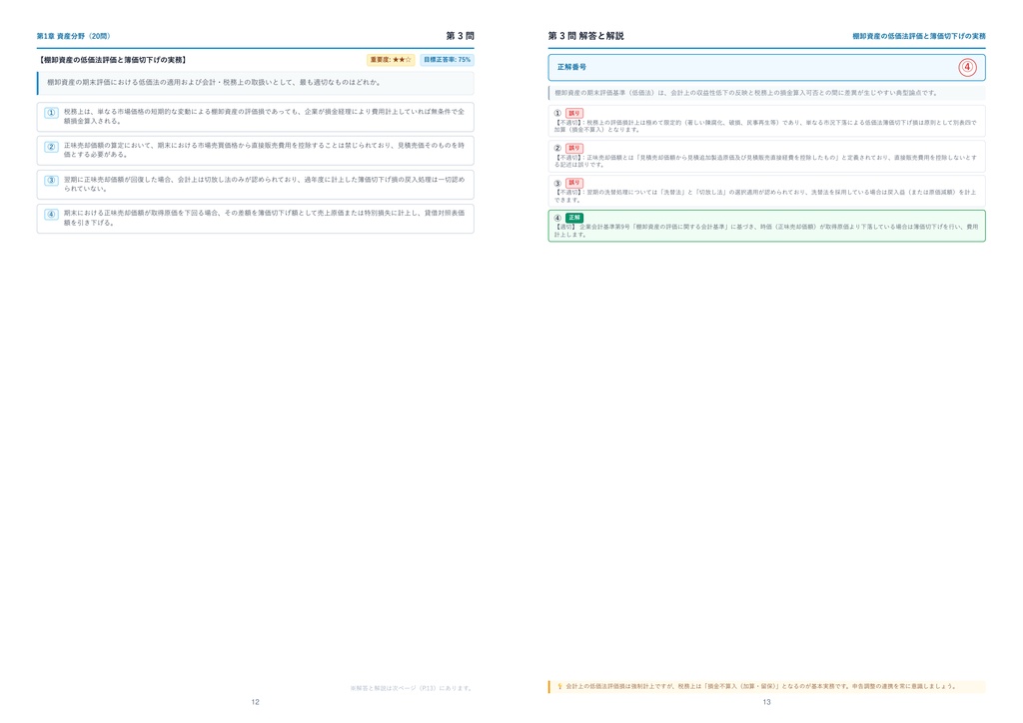The height and width of the screenshot is (723, 1023).
Task: Click the green 正解 tag on explanation ④
Action: click(x=574, y=218)
